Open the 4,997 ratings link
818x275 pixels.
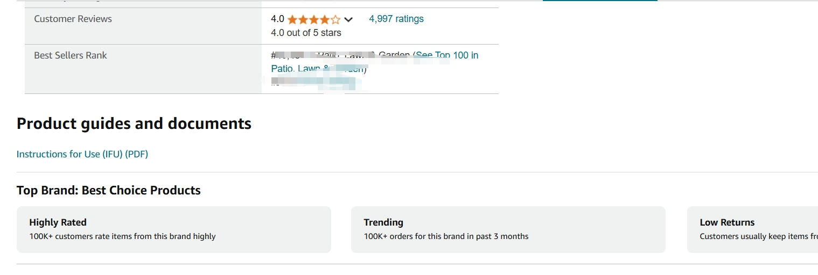396,19
